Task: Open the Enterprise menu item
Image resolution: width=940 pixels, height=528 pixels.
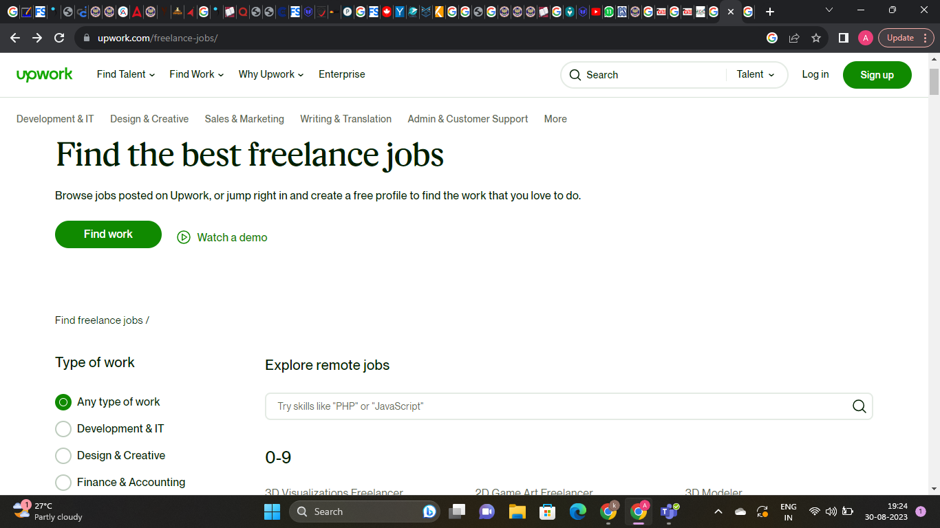Action: [342, 74]
